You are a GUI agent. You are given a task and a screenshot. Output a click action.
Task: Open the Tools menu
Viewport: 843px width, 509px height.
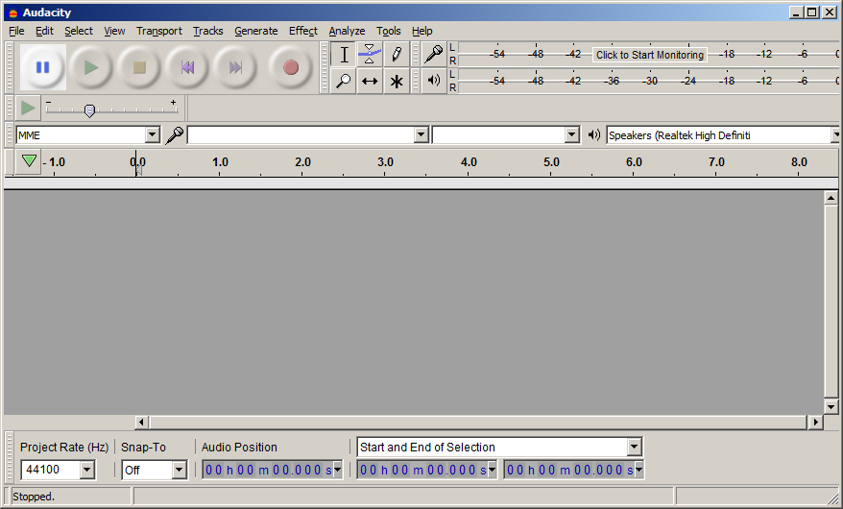[x=388, y=31]
